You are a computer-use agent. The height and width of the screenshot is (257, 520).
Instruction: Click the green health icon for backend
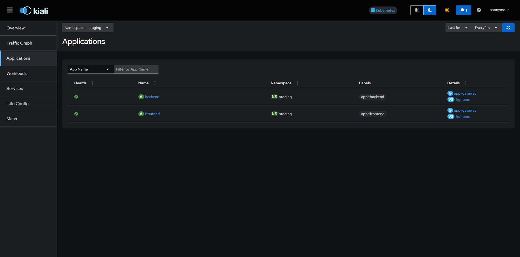(76, 97)
